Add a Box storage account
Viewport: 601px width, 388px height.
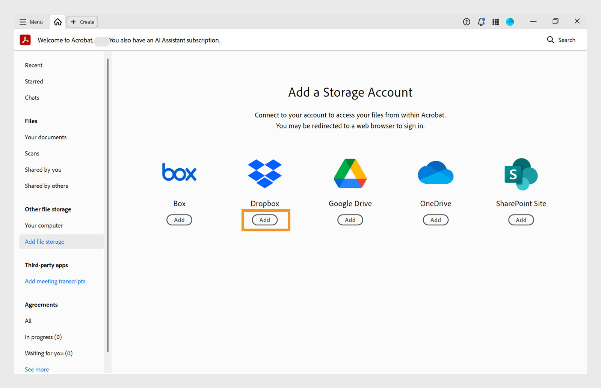[x=179, y=220]
